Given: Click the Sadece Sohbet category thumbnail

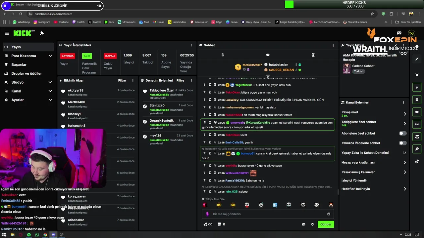Looking at the screenshot, I should [x=346, y=68].
